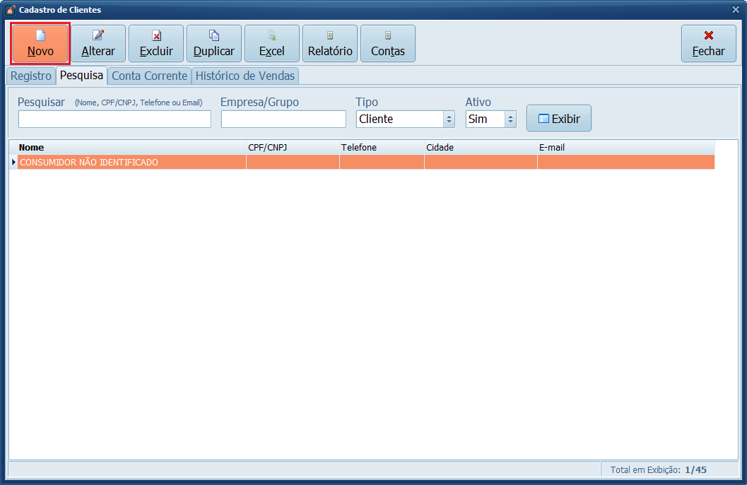The width and height of the screenshot is (747, 485).
Task: Export the list using the Excel button
Action: click(x=272, y=44)
